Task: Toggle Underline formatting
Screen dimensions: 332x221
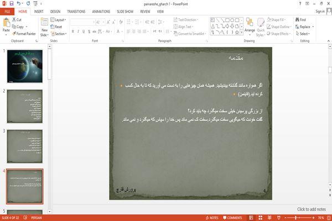Action: tap(84, 31)
